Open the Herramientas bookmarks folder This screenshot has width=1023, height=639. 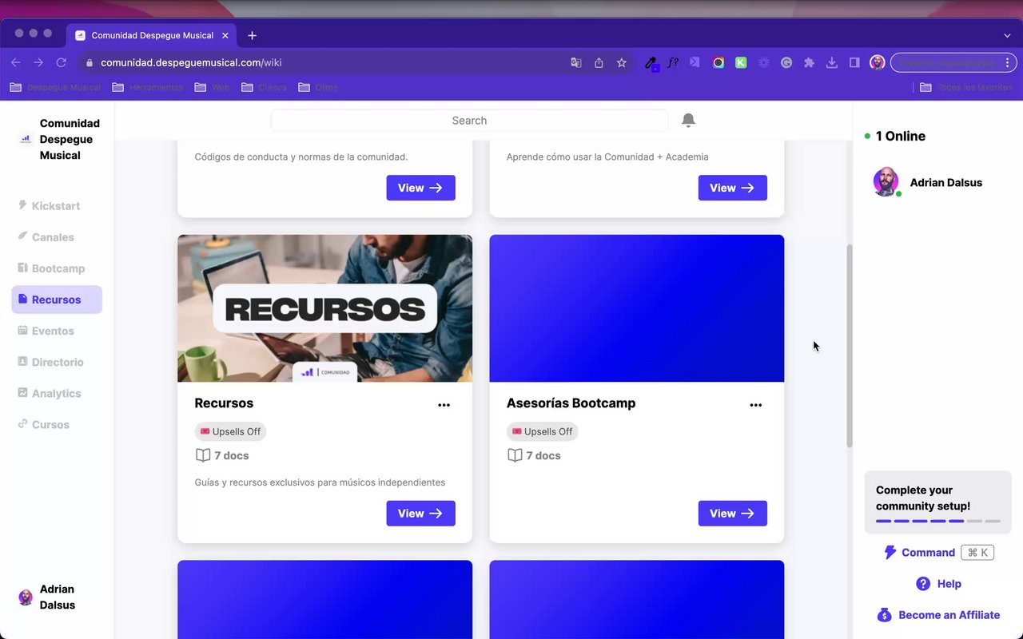(148, 87)
